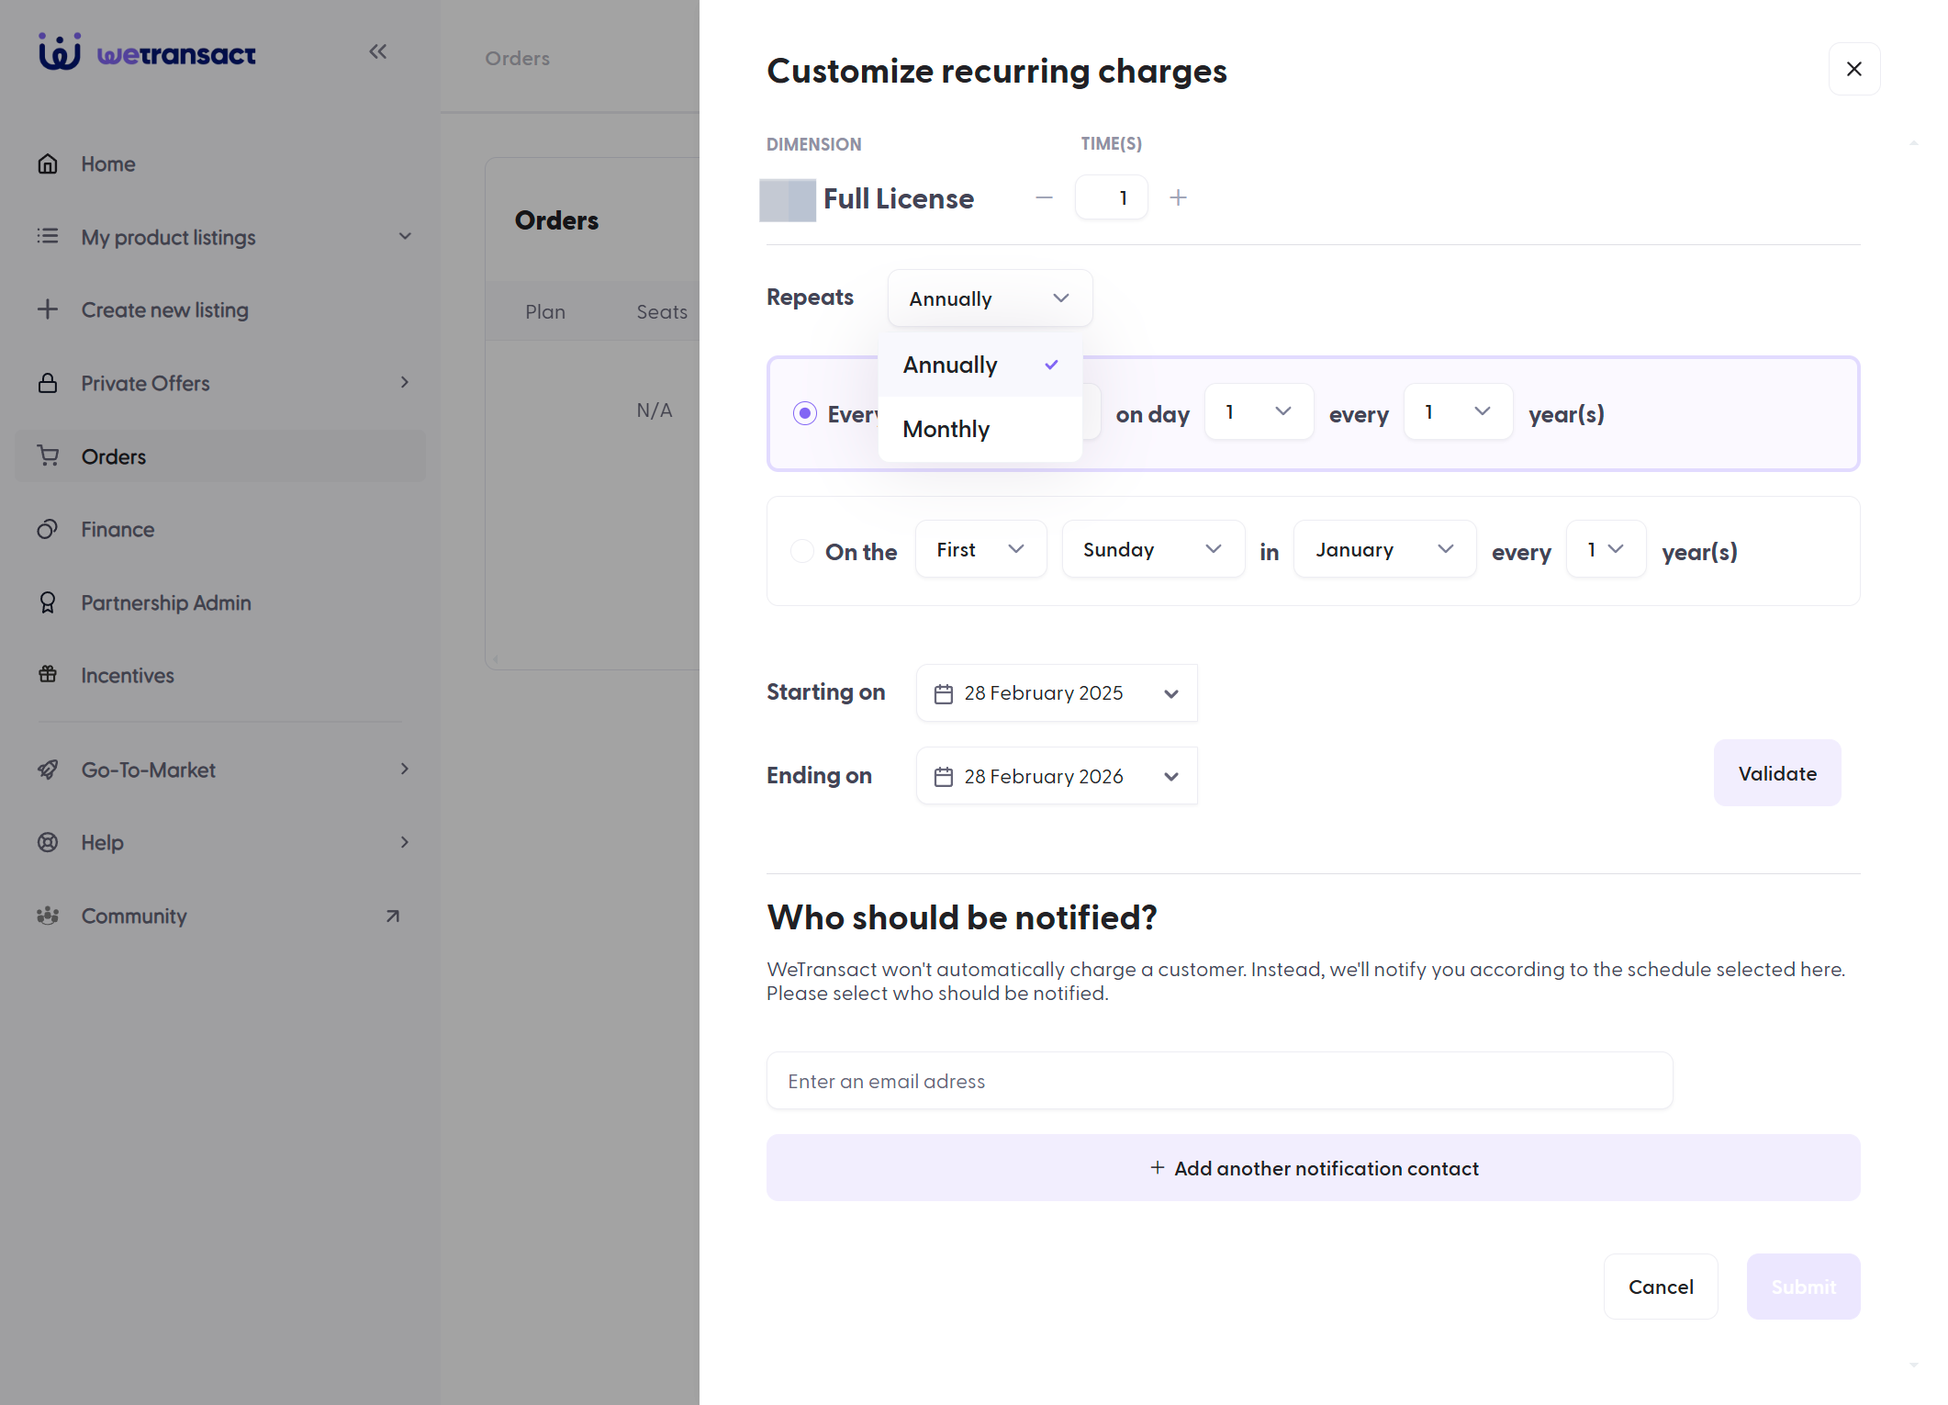Screen dimensions: 1948x1405
Task: Open the Starting on date picker
Action: pos(1057,693)
